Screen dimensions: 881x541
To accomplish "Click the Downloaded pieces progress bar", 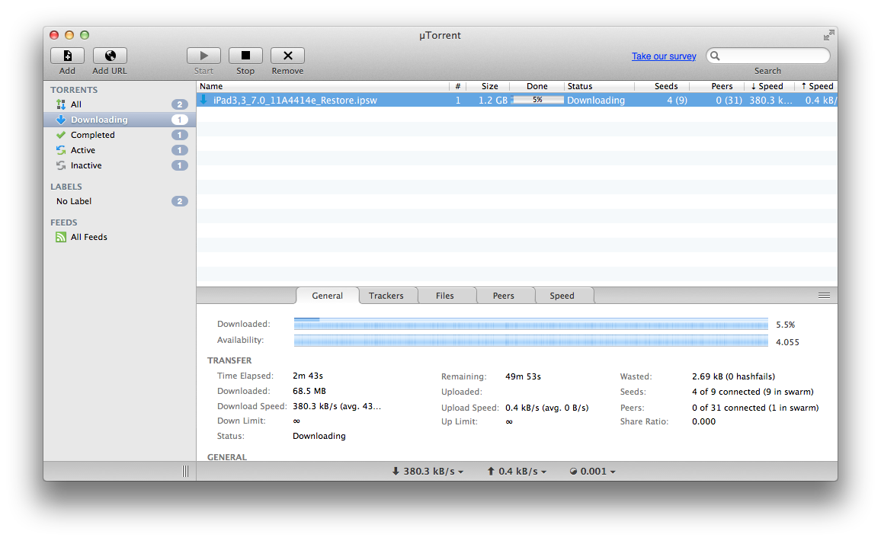I will pyautogui.click(x=531, y=324).
